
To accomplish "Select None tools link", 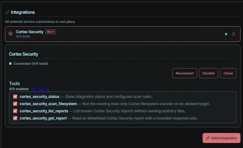I will pyautogui.click(x=44, y=89).
